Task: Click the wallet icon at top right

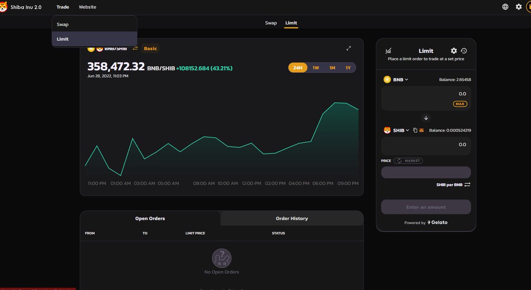Action: pyautogui.click(x=528, y=7)
